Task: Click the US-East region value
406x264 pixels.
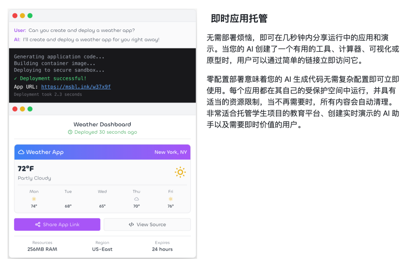Action: [x=102, y=249]
